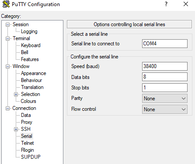The height and width of the screenshot is (164, 195).
Task: Open the Flow control dropdown
Action: pos(165,109)
